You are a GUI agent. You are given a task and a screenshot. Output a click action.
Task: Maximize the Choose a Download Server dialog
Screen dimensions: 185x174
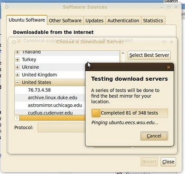coord(164,42)
